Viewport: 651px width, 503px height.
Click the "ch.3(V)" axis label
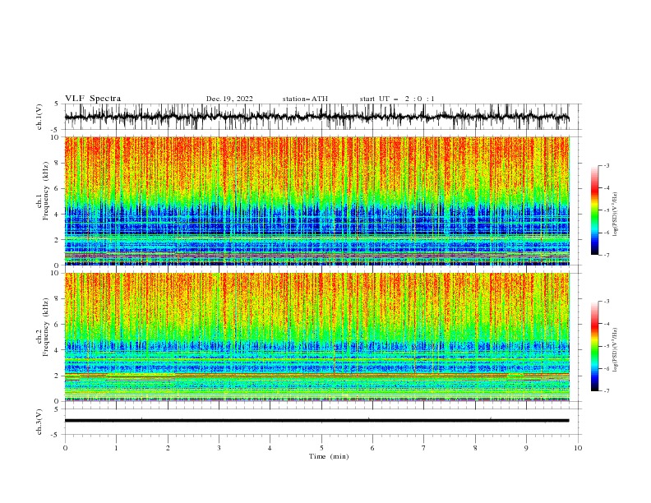click(39, 422)
